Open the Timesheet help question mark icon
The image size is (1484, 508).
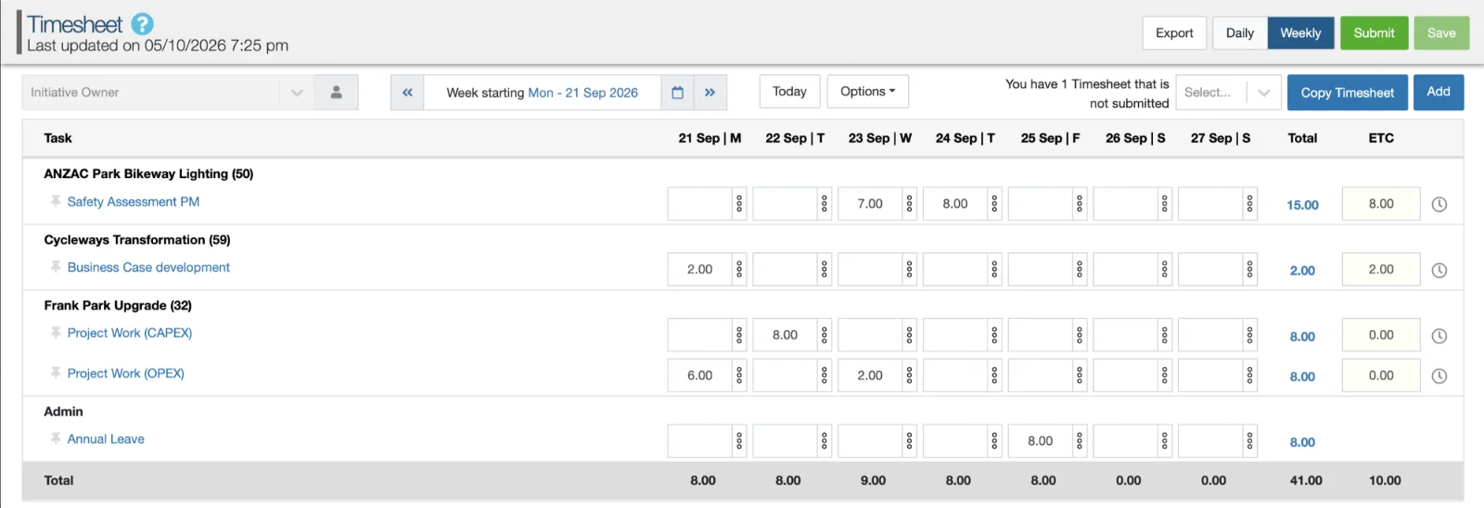(142, 24)
